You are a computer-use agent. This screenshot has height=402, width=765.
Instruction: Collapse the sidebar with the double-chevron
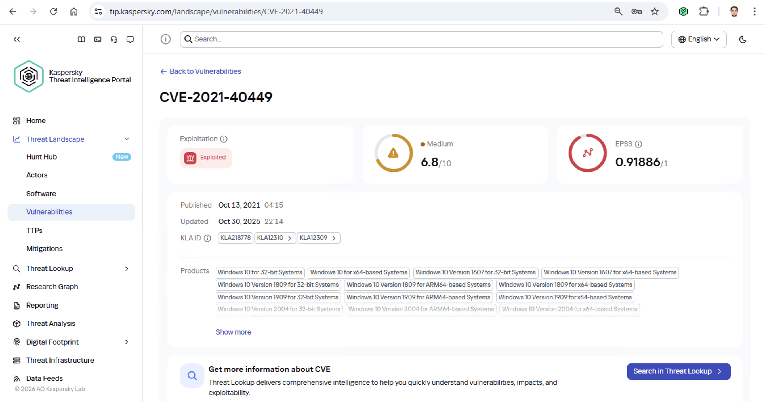(x=17, y=39)
